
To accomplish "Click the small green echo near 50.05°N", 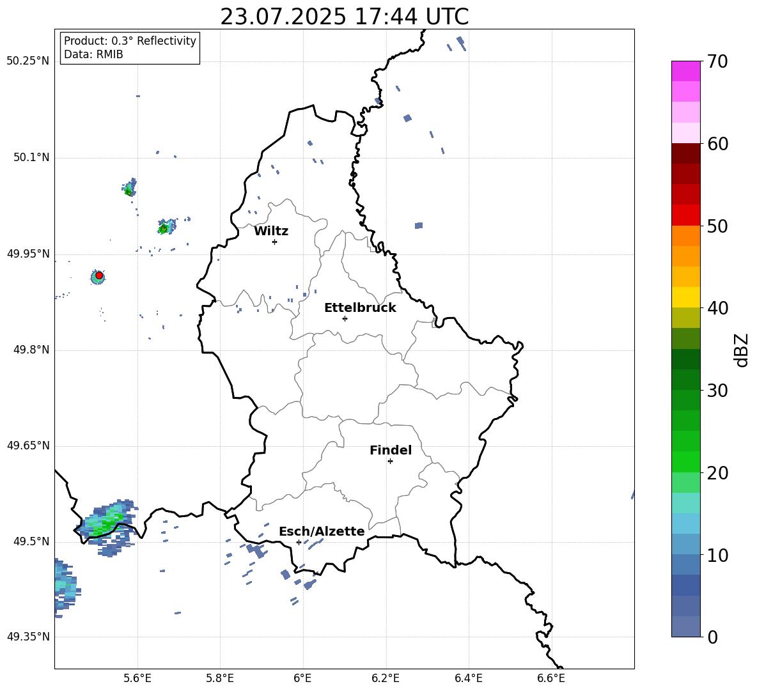I will [x=129, y=187].
